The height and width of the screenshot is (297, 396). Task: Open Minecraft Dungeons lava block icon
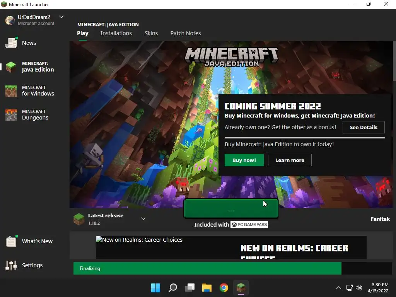point(11,115)
